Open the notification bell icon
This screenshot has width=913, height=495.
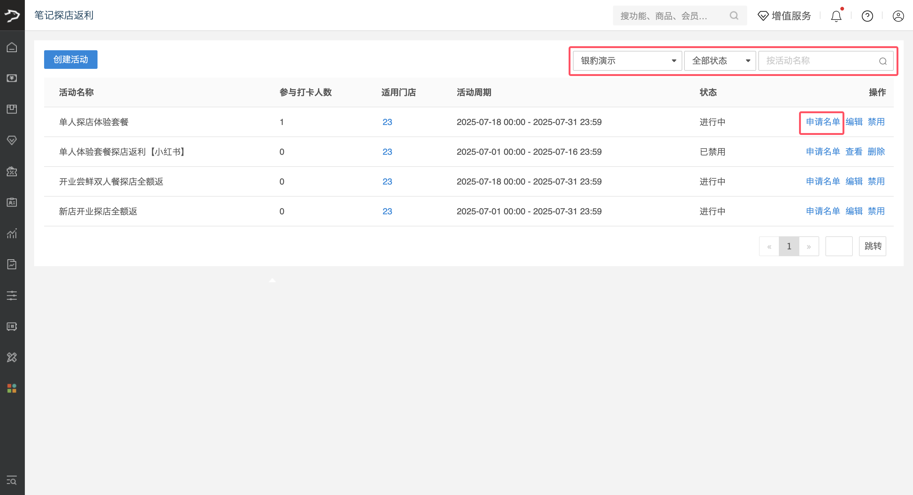tap(836, 16)
